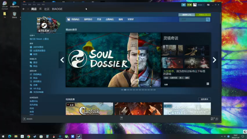Open the BIAOGE profile tab
This screenshot has height=139, width=247.
click(x=57, y=9)
